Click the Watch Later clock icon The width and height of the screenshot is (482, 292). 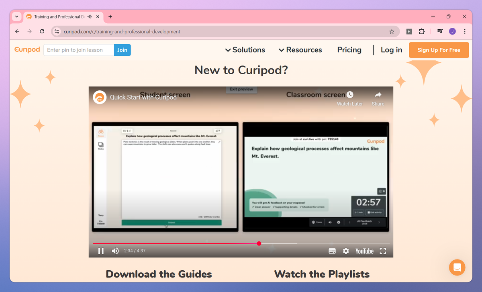[350, 95]
